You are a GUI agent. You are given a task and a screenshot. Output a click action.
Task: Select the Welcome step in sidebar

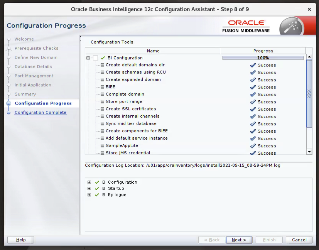click(24, 39)
